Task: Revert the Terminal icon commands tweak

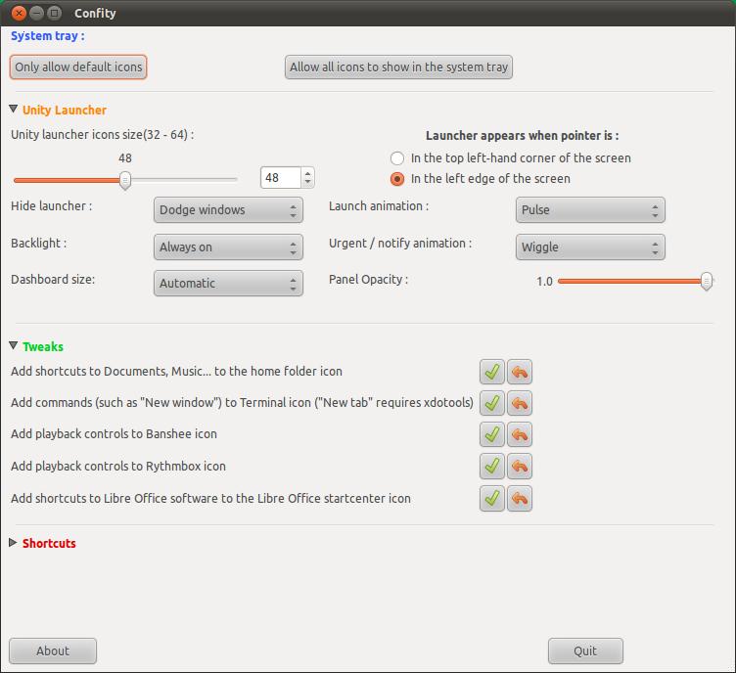Action: [520, 403]
